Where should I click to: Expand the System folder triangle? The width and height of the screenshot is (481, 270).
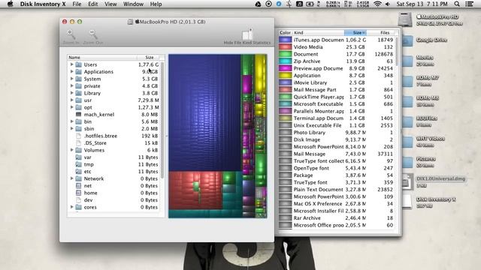pyautogui.click(x=72, y=79)
